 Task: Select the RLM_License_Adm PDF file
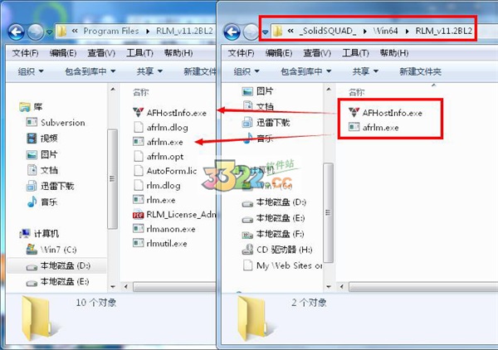pos(174,215)
